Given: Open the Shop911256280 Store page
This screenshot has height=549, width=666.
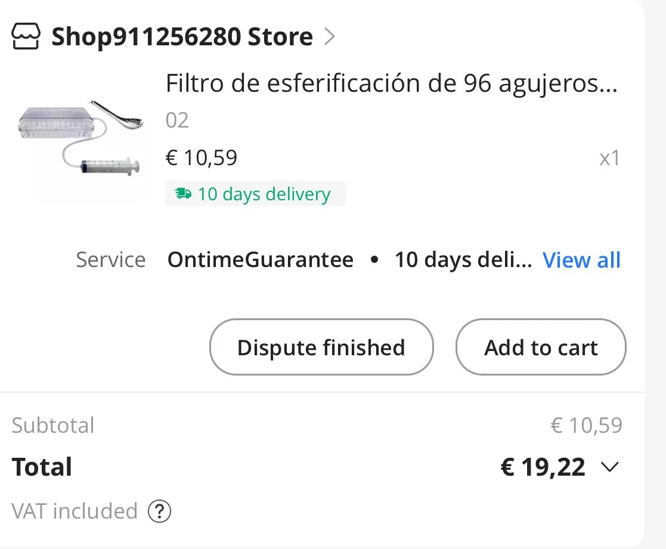Looking at the screenshot, I should pos(182,37).
